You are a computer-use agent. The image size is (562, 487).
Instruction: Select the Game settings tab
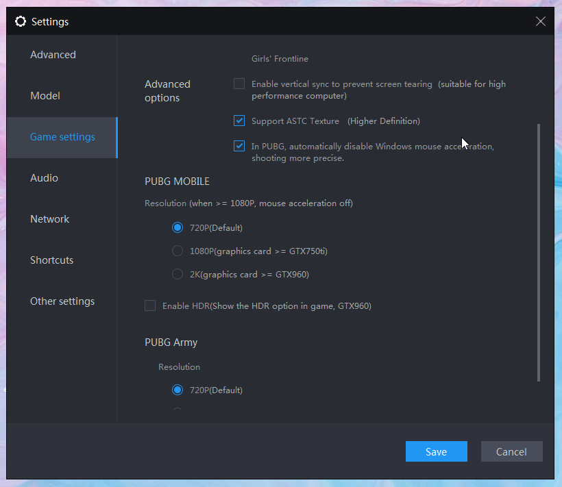62,137
